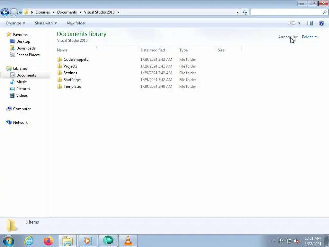Select the Code Snippets folder icon
This screenshot has width=329, height=247.
[x=59, y=59]
